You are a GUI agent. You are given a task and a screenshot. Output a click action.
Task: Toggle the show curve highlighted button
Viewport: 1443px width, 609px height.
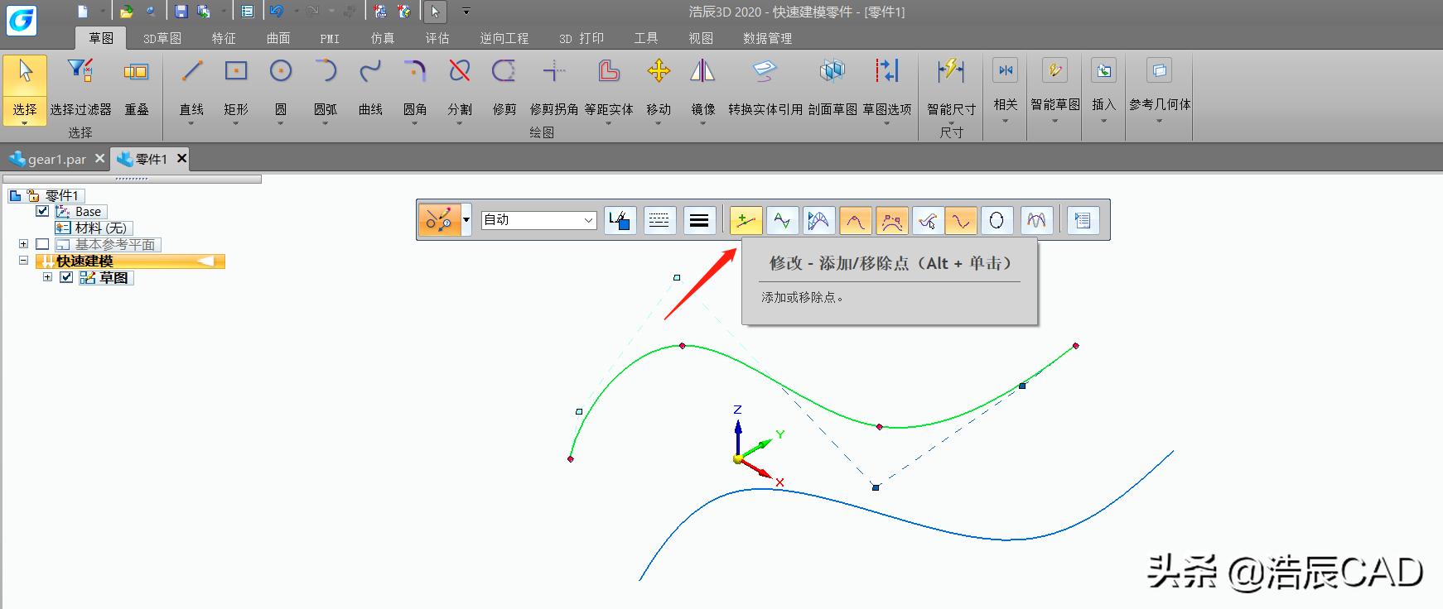pos(855,220)
